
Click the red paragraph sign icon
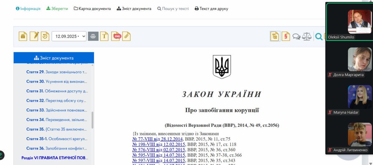click(x=286, y=36)
